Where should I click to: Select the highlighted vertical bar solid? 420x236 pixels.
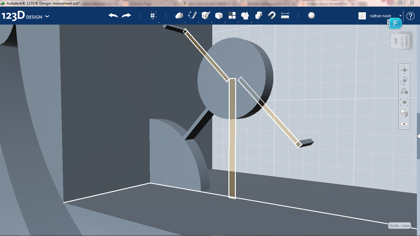232,138
